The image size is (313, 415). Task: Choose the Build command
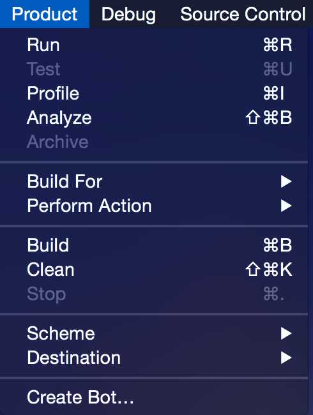click(154, 245)
